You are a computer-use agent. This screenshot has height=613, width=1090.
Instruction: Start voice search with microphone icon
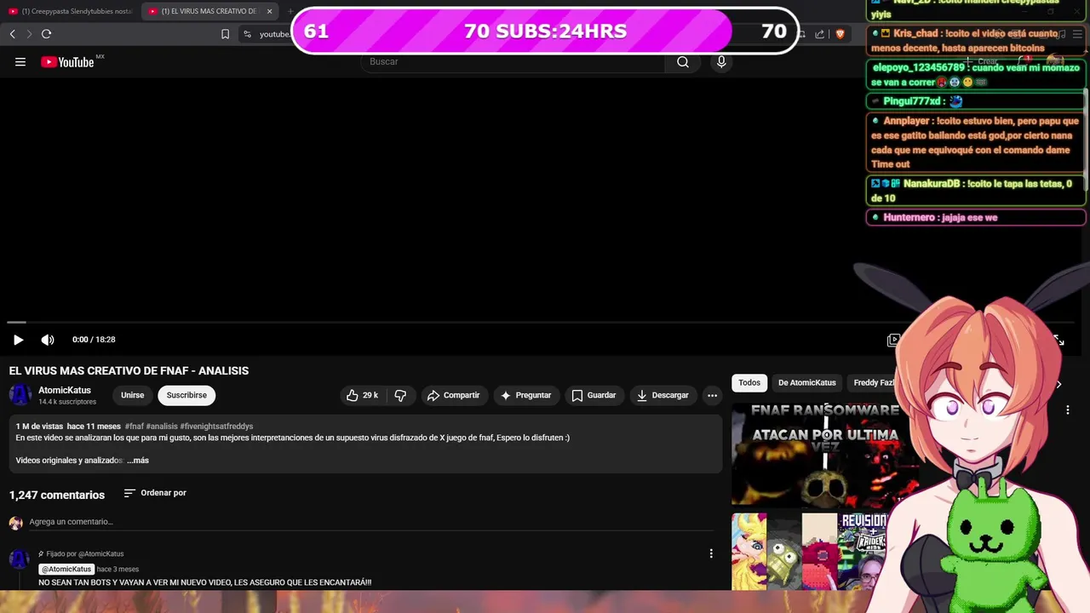point(721,61)
